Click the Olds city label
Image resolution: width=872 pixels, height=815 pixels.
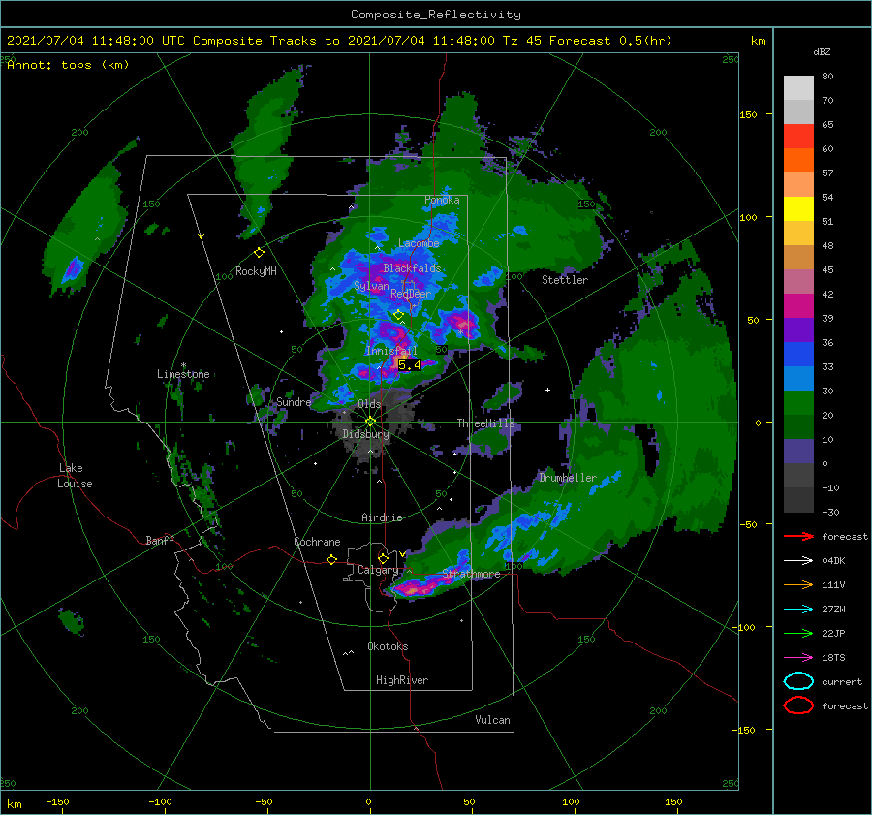point(369,404)
